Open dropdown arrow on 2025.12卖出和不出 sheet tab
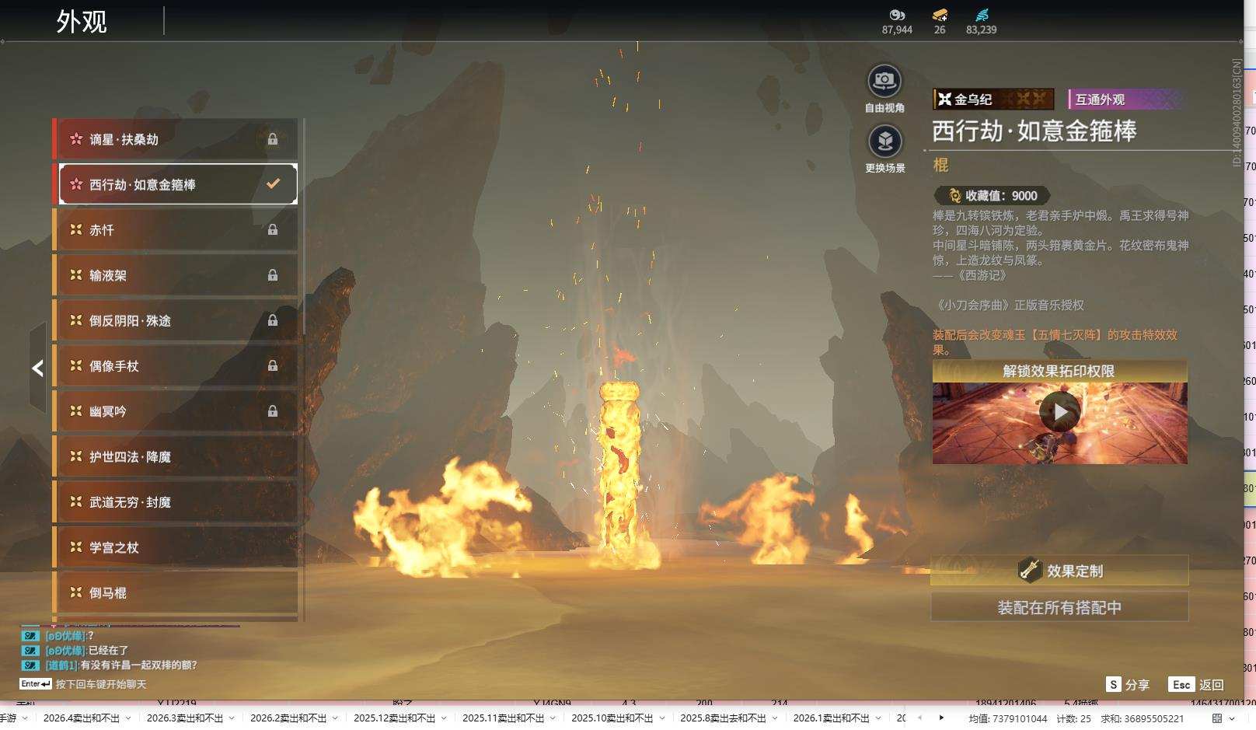 pyautogui.click(x=444, y=718)
